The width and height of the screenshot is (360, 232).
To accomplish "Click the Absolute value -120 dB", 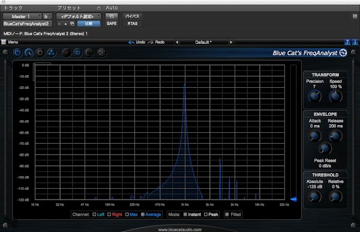I will [314, 187].
